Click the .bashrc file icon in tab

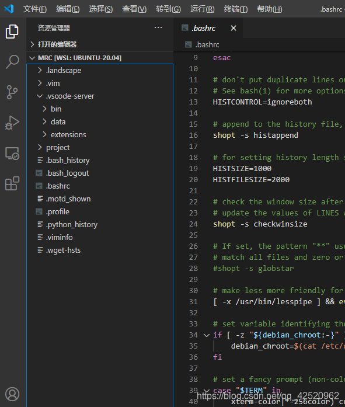click(x=184, y=28)
